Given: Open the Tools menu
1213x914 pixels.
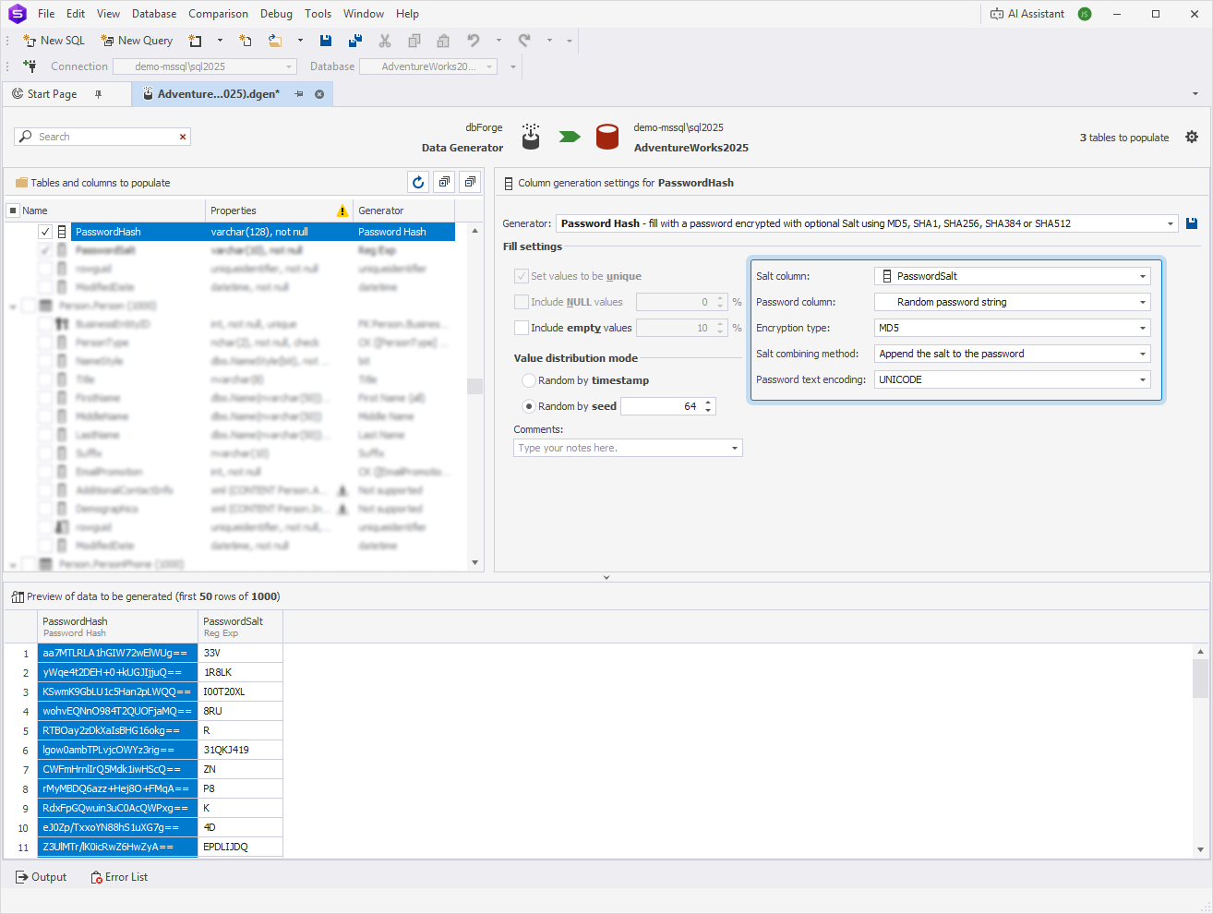Looking at the screenshot, I should tap(318, 14).
